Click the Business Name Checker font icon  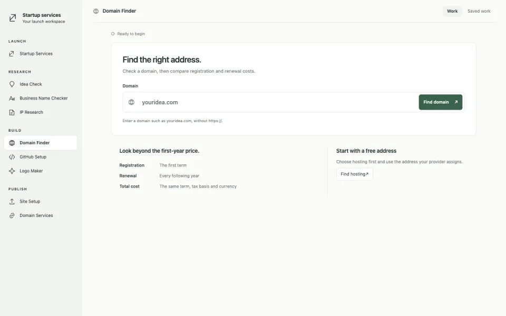pos(12,98)
